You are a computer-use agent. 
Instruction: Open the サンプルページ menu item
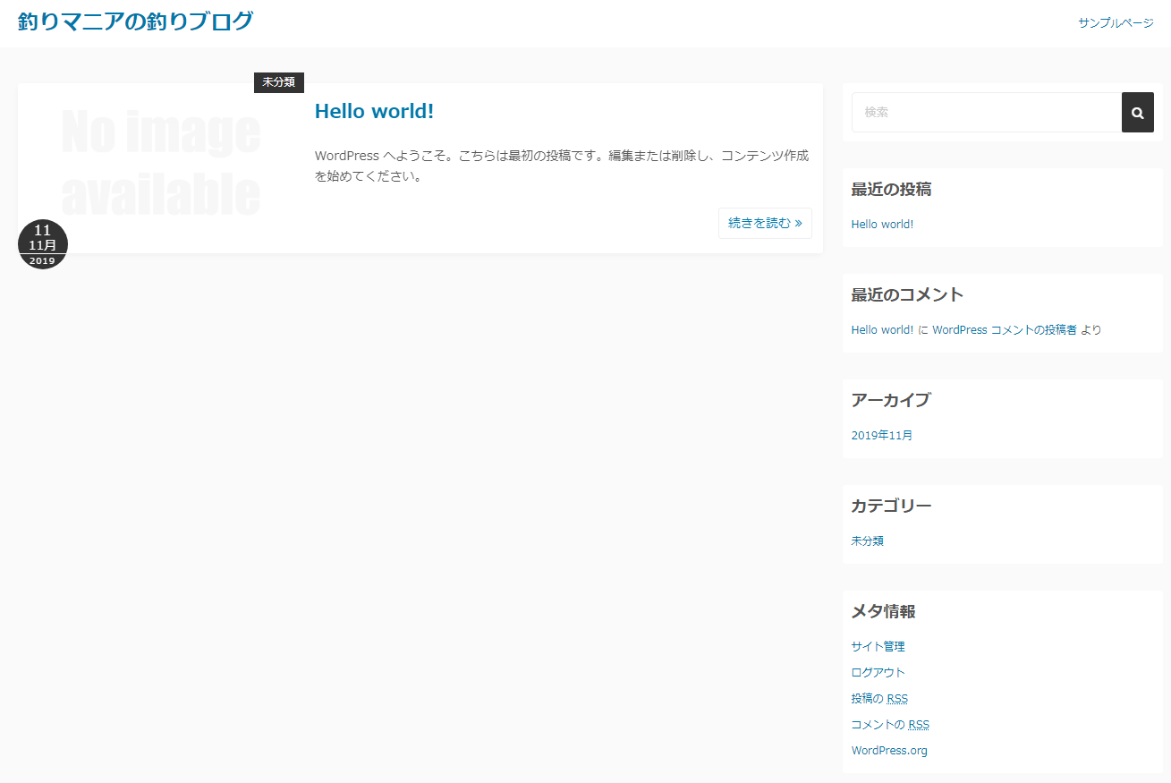[1116, 23]
